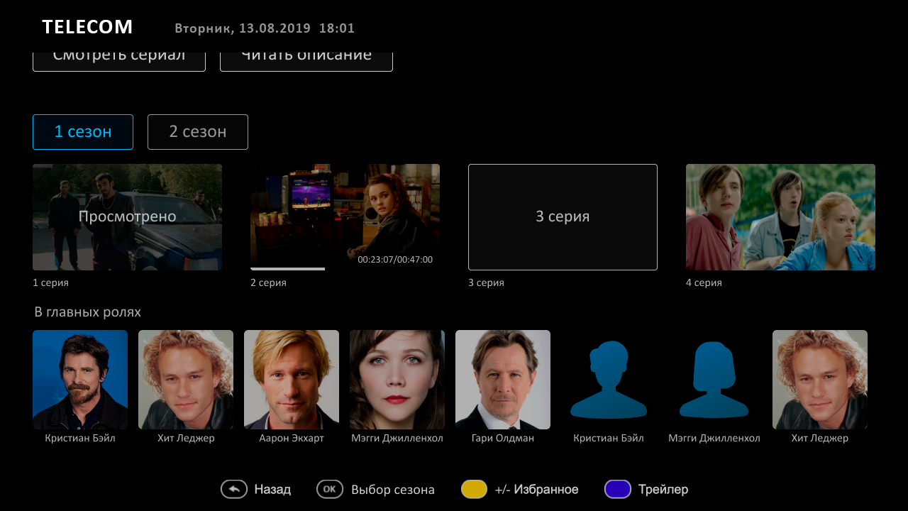
Task: Click the Назад label
Action: click(x=272, y=490)
